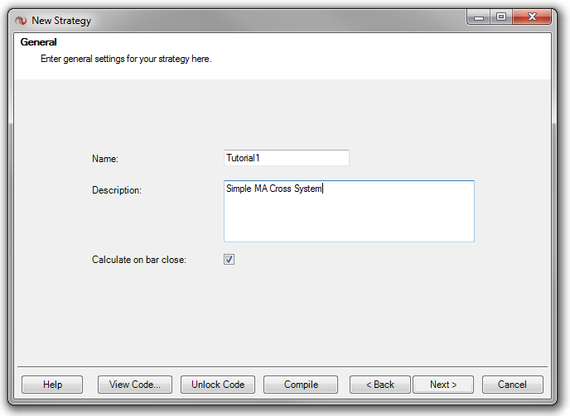Close the New Strategy wizard window

point(532,17)
